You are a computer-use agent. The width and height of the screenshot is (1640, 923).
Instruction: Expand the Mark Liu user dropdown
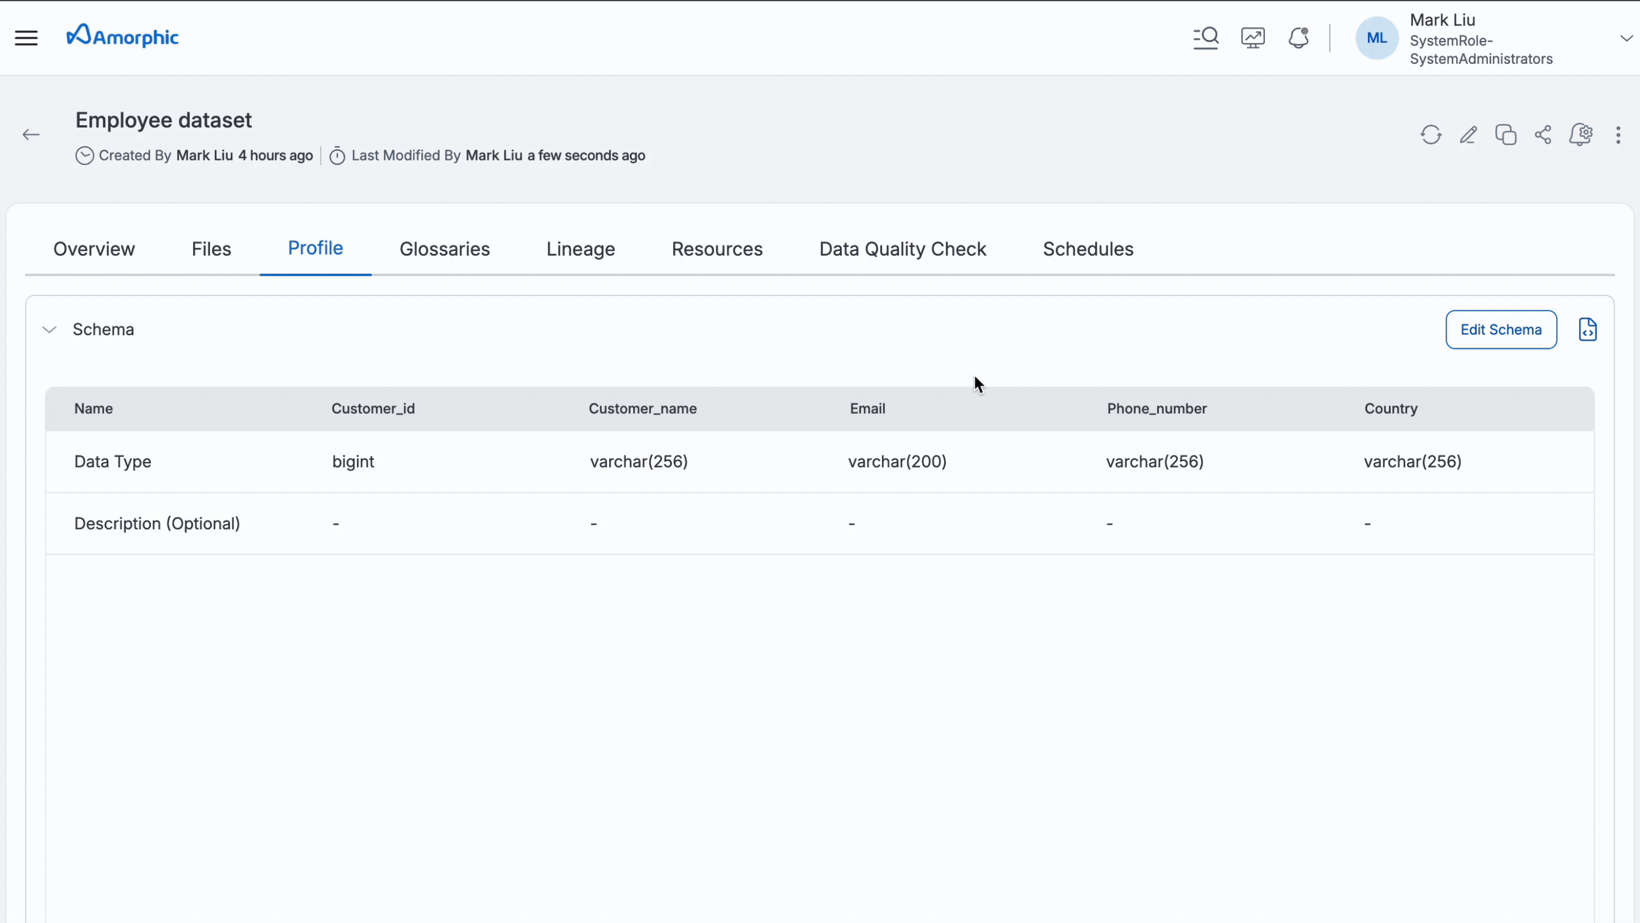1626,38
